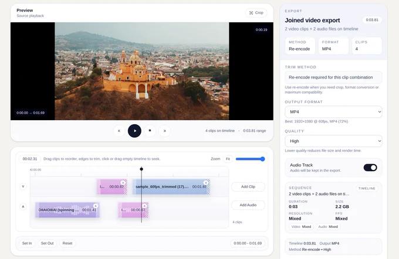Select the OIIAIOIIIAI spinning audio clip
This screenshot has height=259, width=399.
(x=67, y=210)
